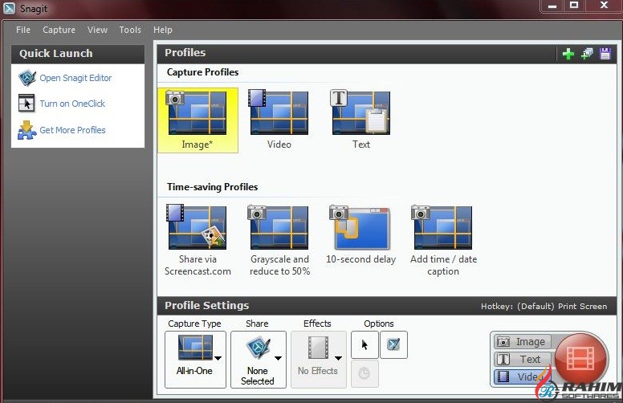
Task: Open the Tools menu
Action: coord(130,30)
